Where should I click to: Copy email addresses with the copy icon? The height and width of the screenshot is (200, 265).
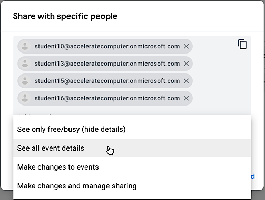click(x=242, y=44)
